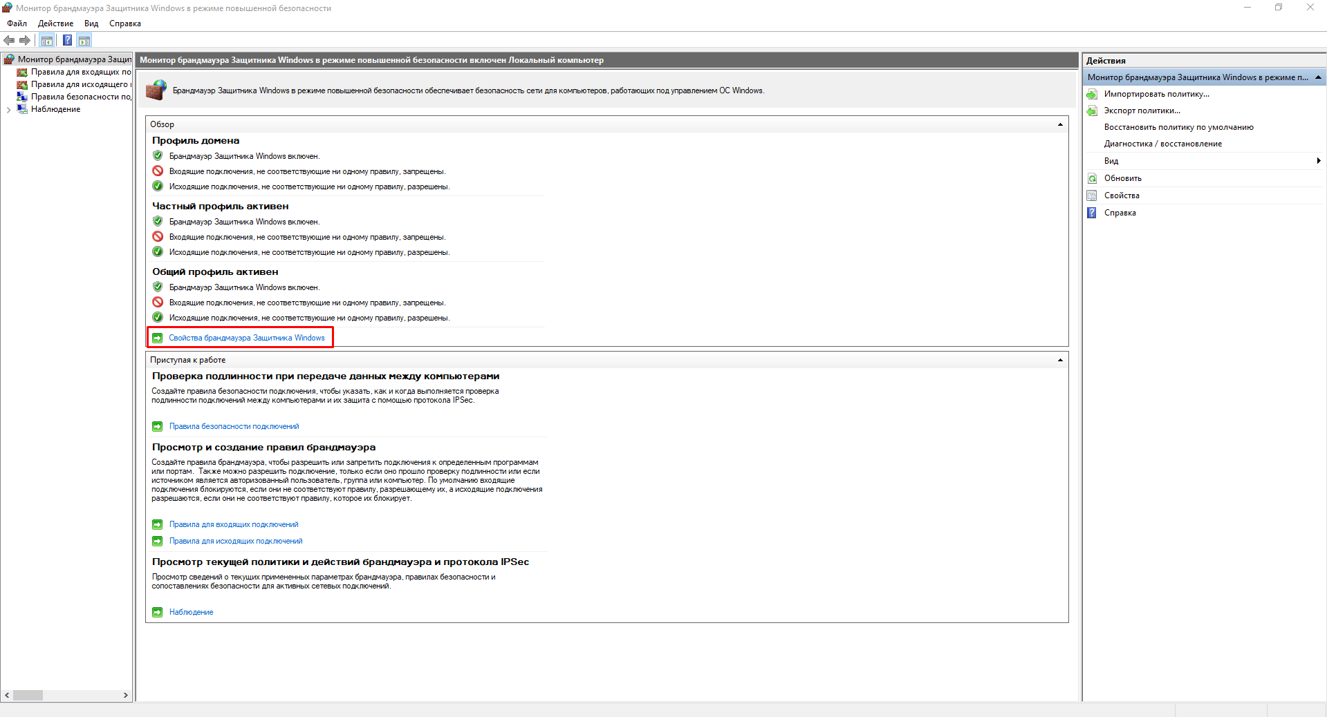Click the connection security rules tree icon
The image size is (1327, 717).
(x=22, y=97)
